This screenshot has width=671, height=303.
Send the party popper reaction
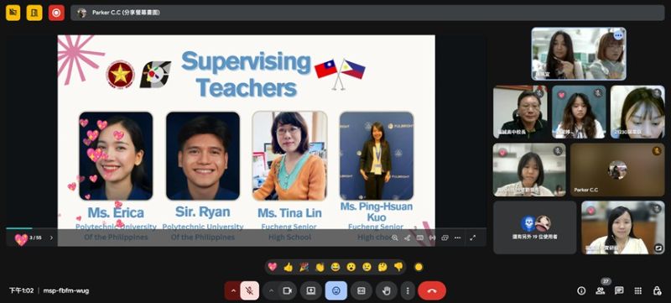coord(304,267)
